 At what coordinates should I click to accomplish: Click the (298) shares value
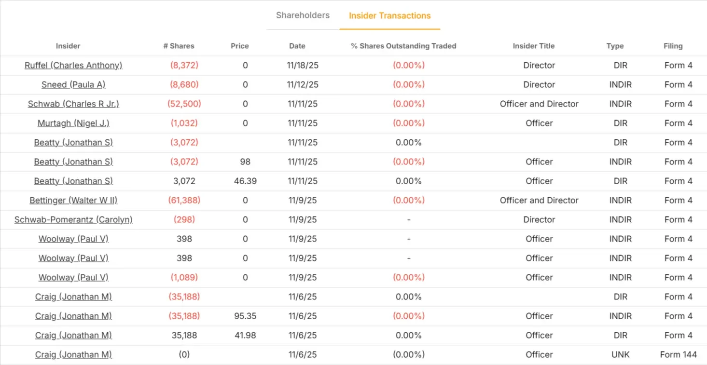point(184,219)
